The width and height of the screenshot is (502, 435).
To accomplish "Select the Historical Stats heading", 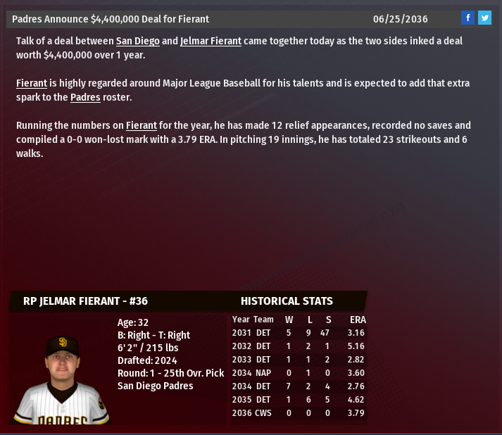I will point(287,301).
